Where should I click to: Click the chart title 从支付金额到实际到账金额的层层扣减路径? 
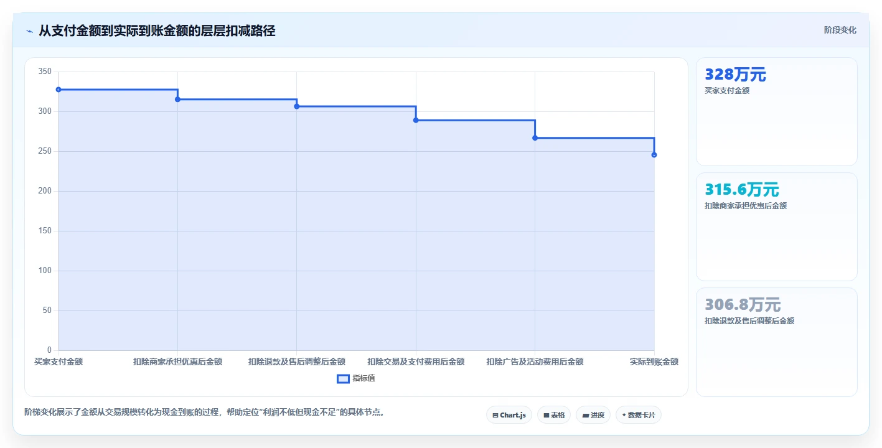157,30
